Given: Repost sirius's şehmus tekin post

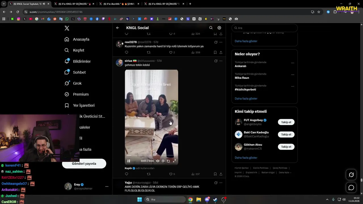Looking at the screenshot, I should click(x=149, y=174).
